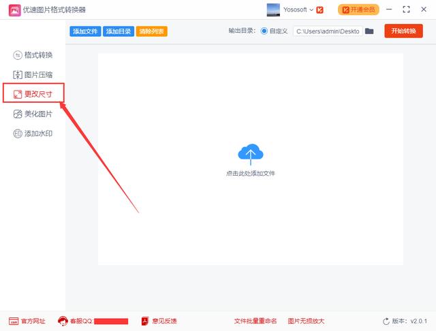This screenshot has height=331, width=436.
Task: Click the 添加目录 add folder button
Action: click(x=119, y=31)
